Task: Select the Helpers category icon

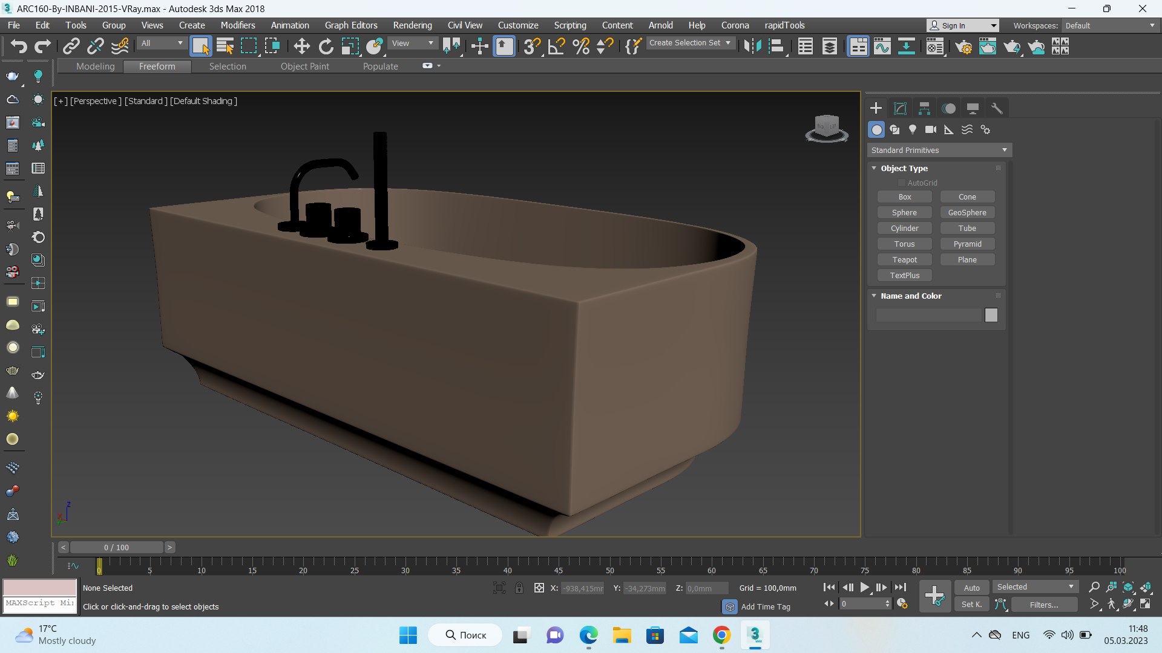Action: [949, 129]
